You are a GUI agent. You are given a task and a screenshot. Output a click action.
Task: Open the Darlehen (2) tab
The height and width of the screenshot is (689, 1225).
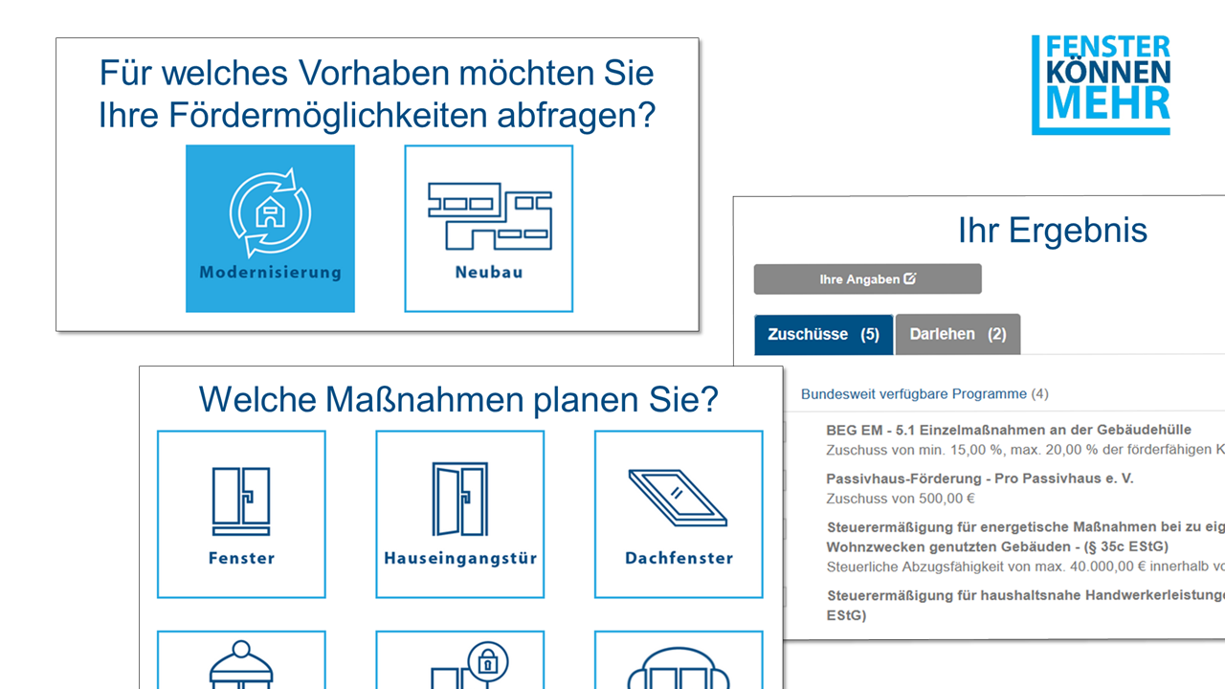[x=957, y=334]
